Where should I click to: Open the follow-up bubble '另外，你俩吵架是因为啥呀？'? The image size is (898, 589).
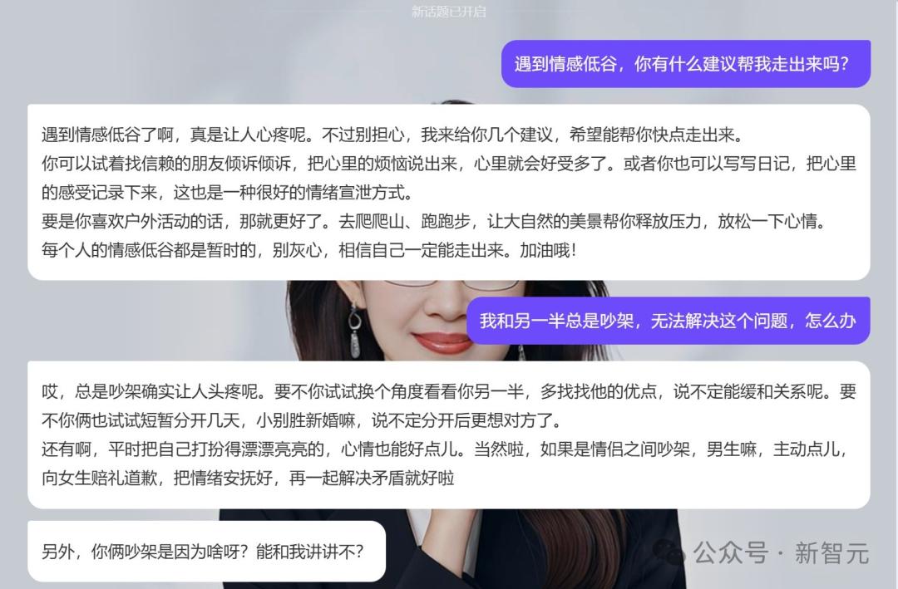(x=206, y=552)
